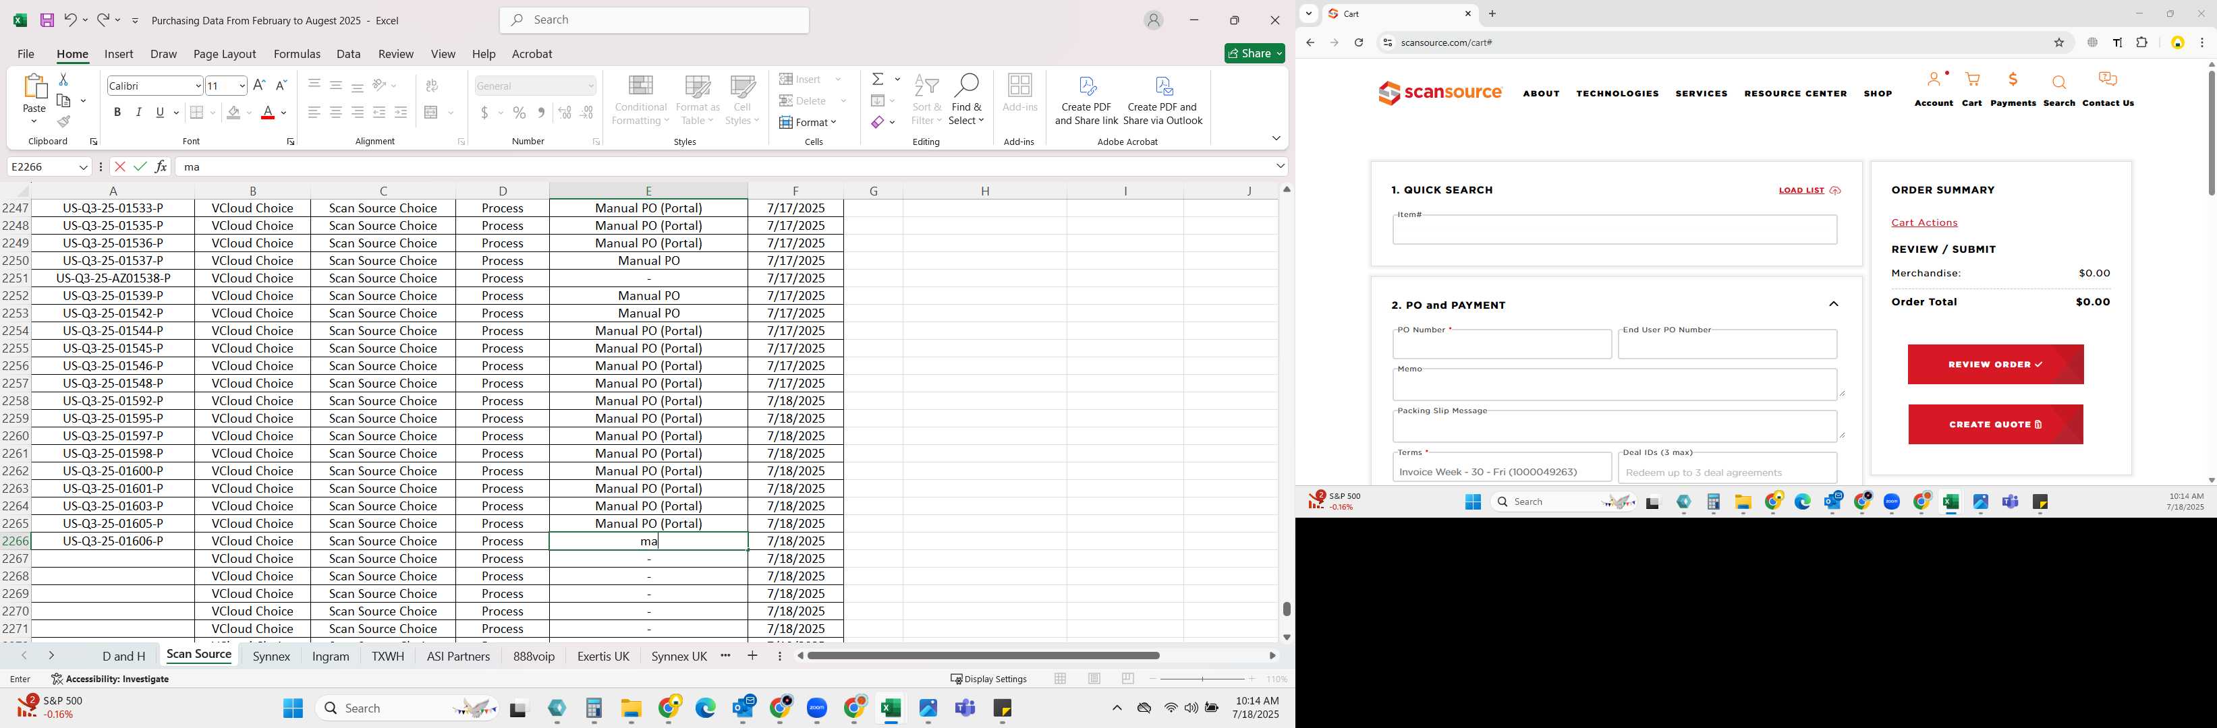
Task: Apply align right to cell text
Action: click(357, 113)
